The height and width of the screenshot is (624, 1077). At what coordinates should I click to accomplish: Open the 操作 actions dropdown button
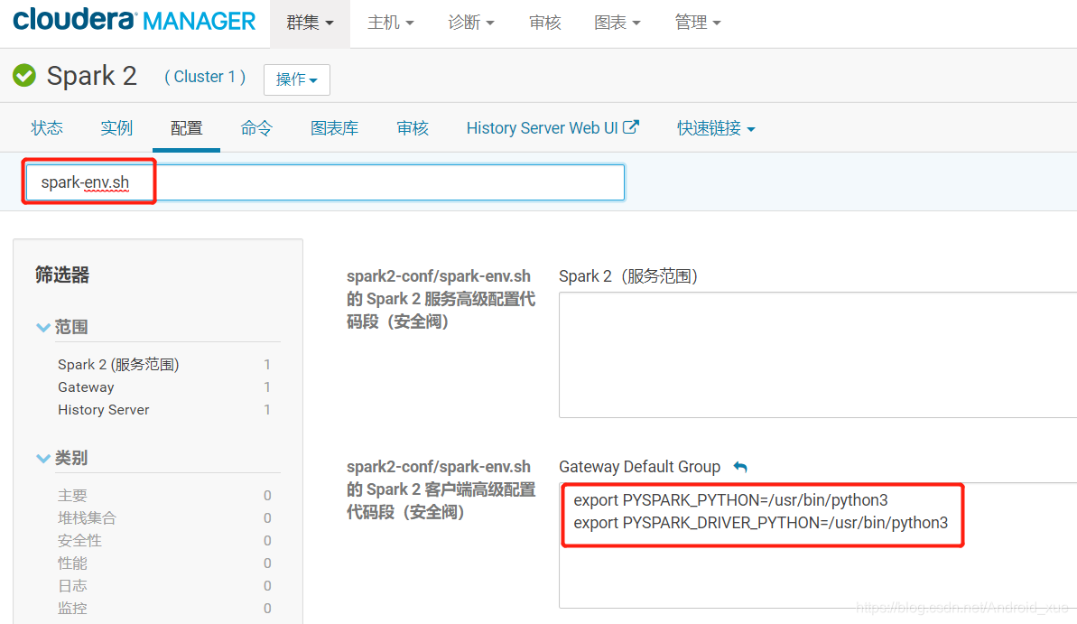click(x=297, y=79)
